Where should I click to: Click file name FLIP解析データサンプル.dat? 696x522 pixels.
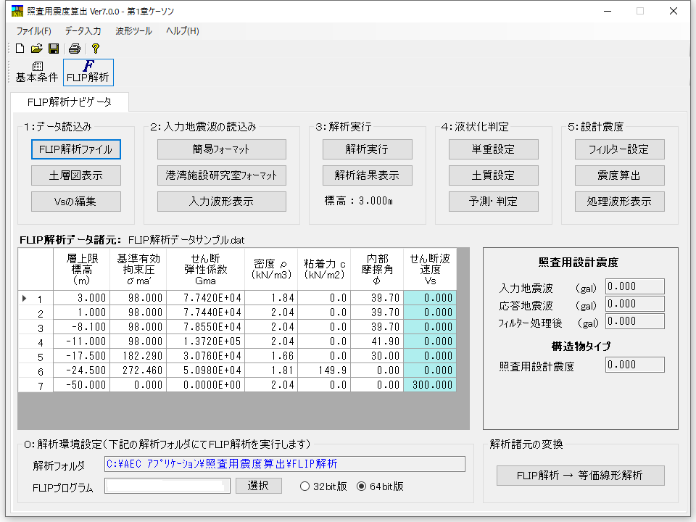(186, 240)
